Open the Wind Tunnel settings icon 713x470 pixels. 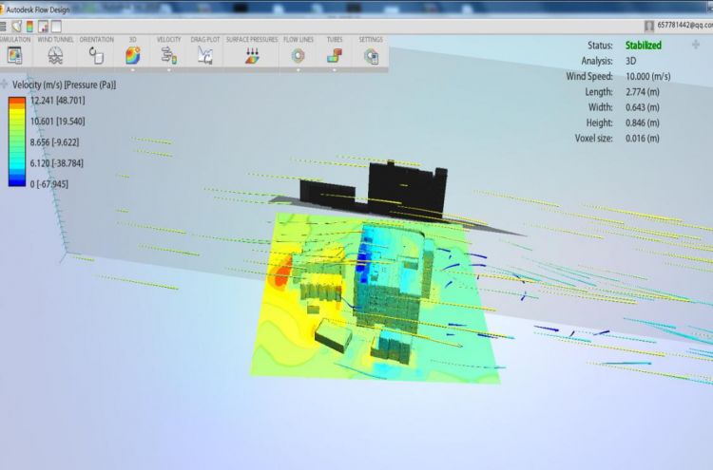click(55, 55)
